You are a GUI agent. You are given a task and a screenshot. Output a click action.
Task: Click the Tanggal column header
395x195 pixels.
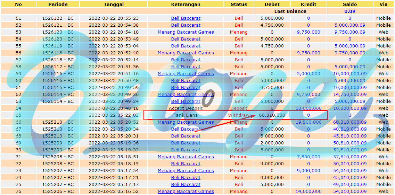(x=114, y=4)
